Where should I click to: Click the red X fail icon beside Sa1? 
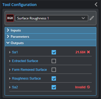[88, 52]
